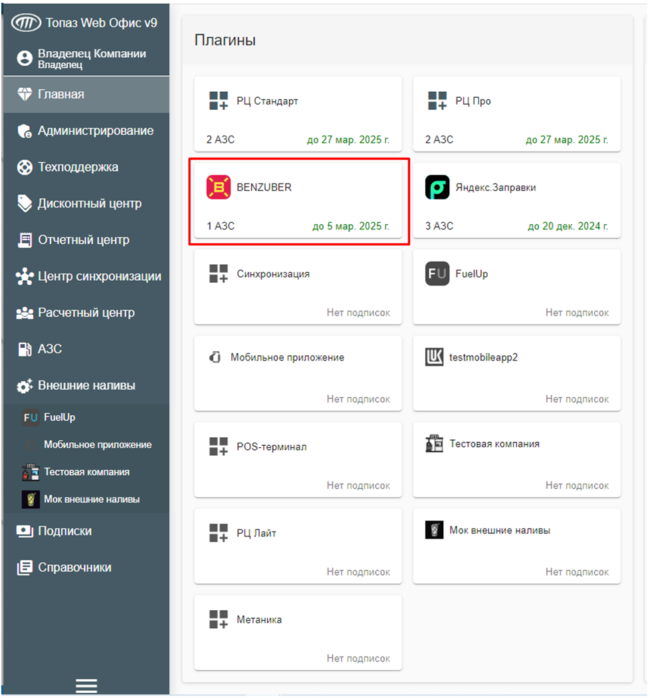Go to Техподдержка
The width and height of the screenshot is (650, 698).
tap(86, 168)
